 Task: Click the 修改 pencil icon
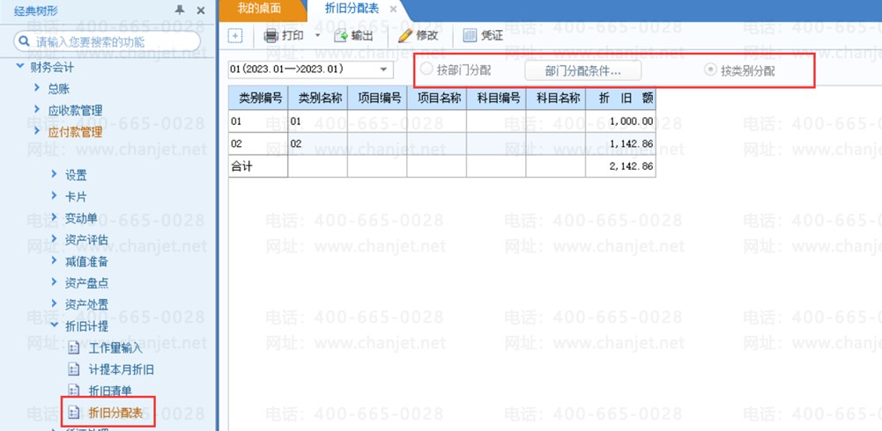click(405, 36)
